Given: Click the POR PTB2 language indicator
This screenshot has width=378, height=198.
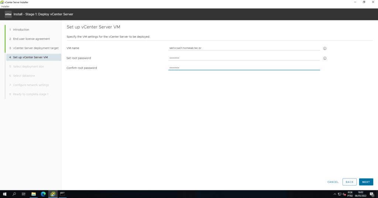Looking at the screenshot, I should click(x=350, y=194).
